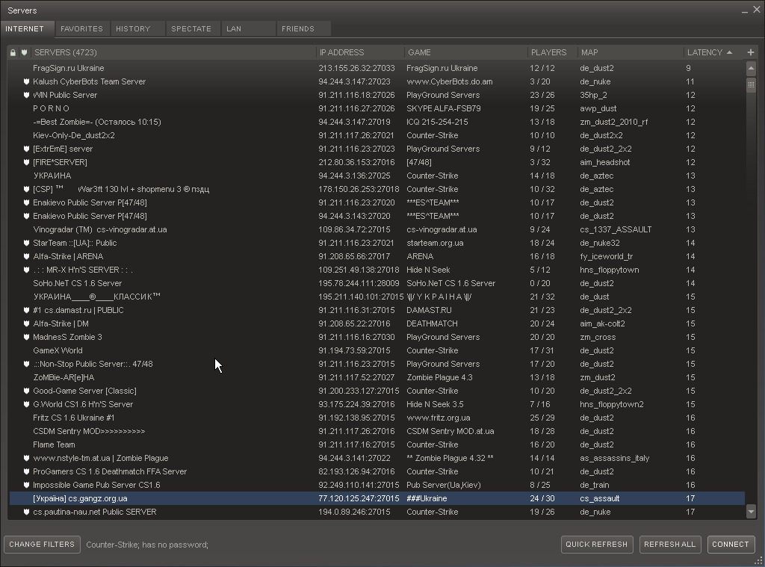Viewport: 765px width, 567px height.
Task: Select the ZoMBie-AR[e]HA server row
Action: (377, 377)
